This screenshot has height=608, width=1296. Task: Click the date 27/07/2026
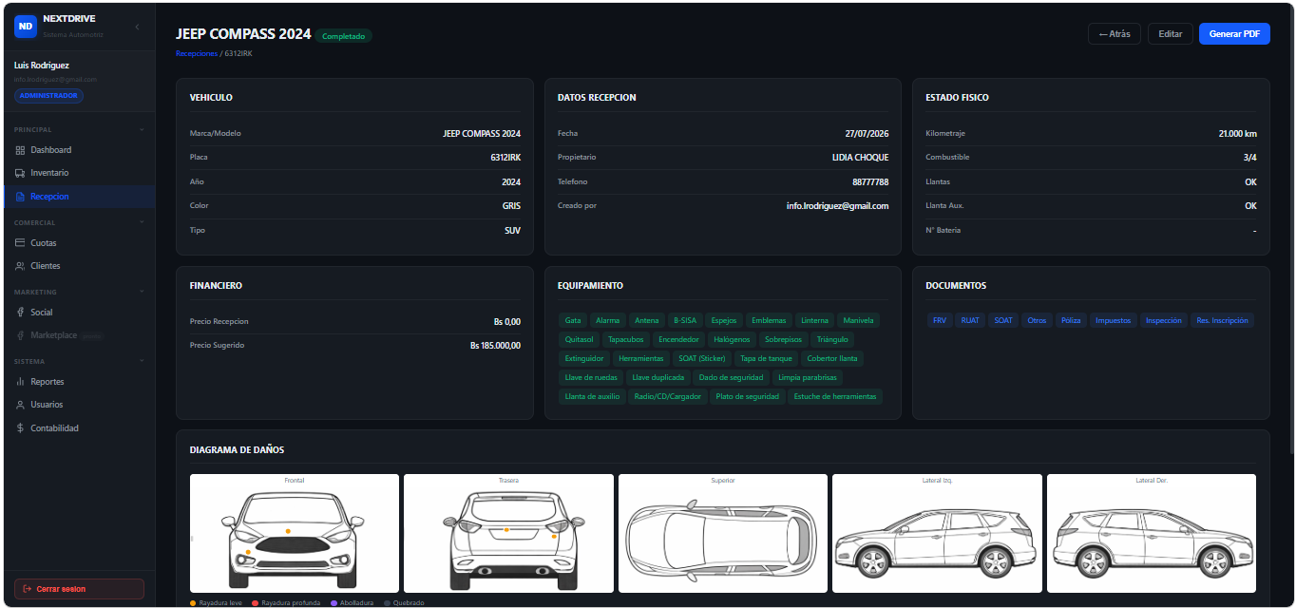(867, 134)
